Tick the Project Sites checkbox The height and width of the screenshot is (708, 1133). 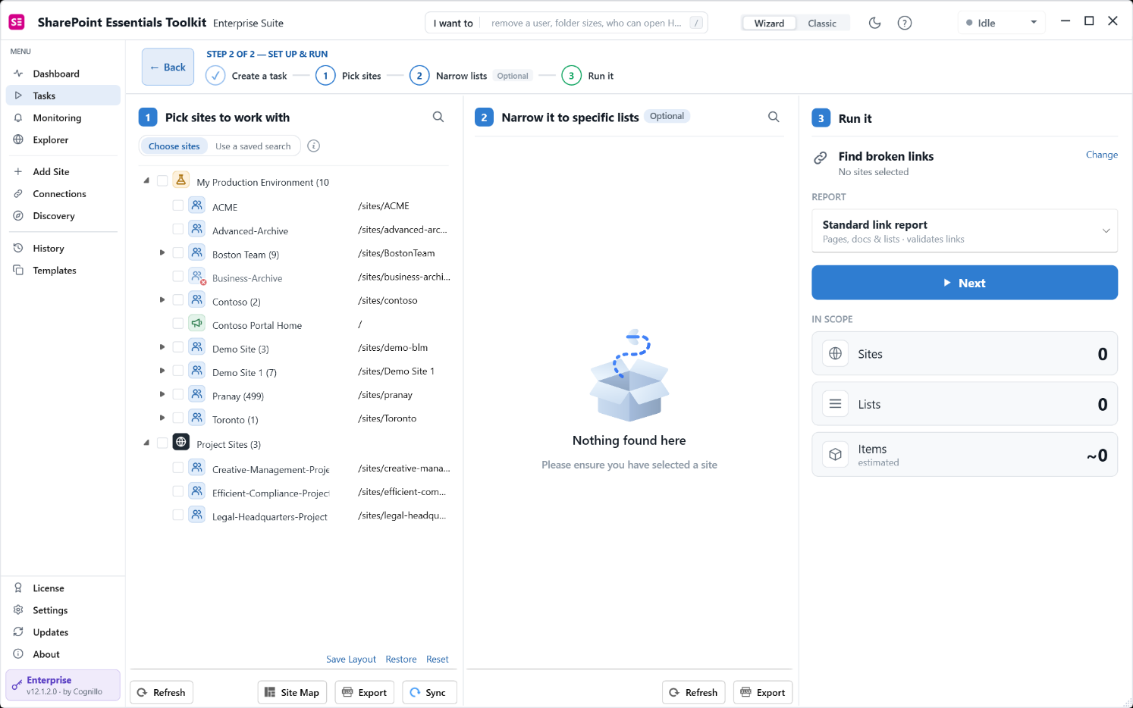[x=162, y=443]
